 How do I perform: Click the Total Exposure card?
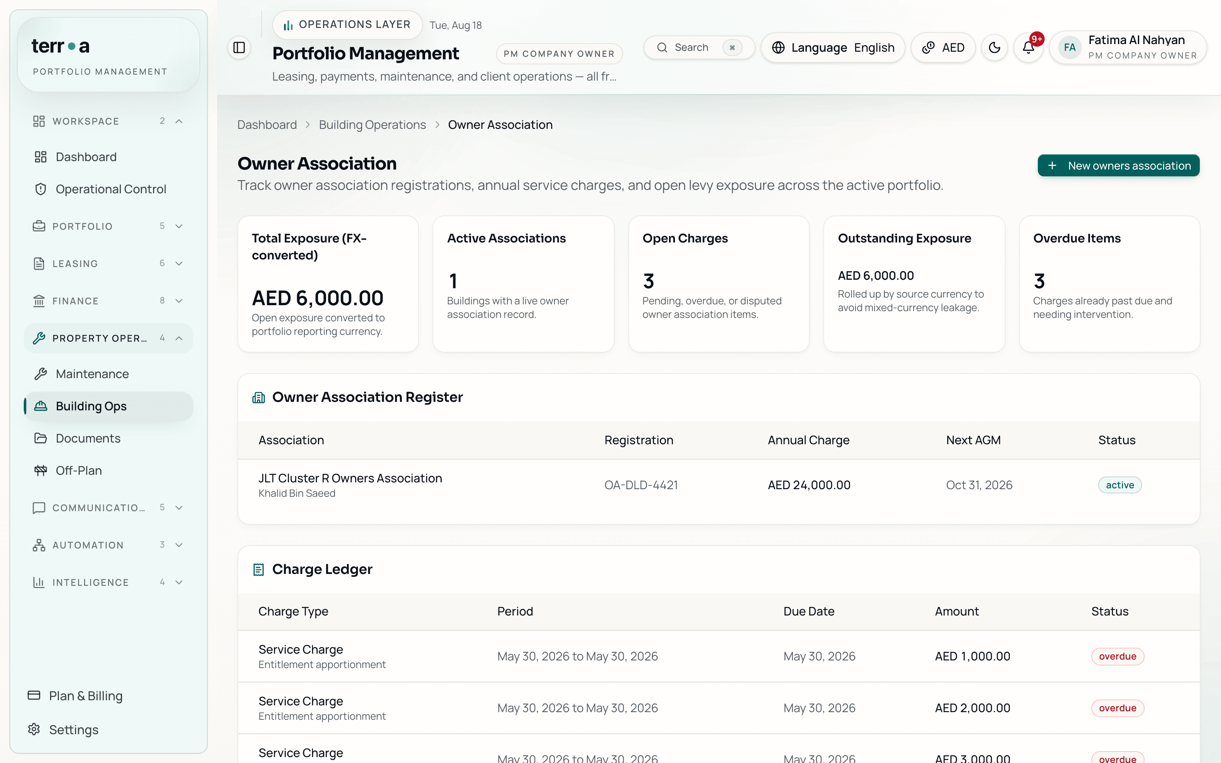[328, 284]
